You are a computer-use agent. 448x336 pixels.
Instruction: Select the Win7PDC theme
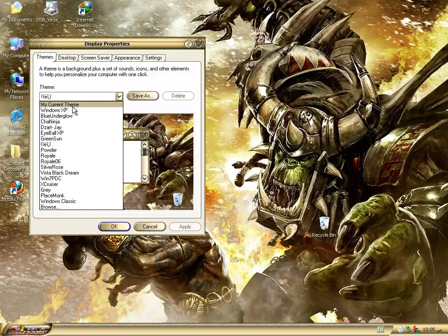81,178
